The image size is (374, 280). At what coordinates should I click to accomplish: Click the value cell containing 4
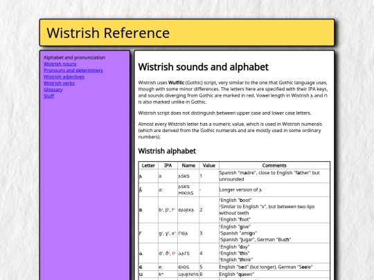pyautogui.click(x=209, y=253)
